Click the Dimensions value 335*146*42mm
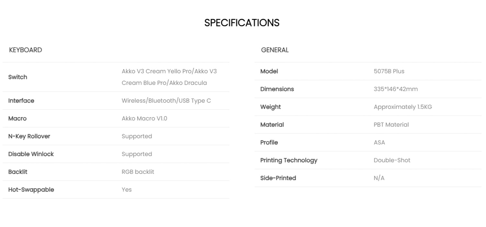 396,89
